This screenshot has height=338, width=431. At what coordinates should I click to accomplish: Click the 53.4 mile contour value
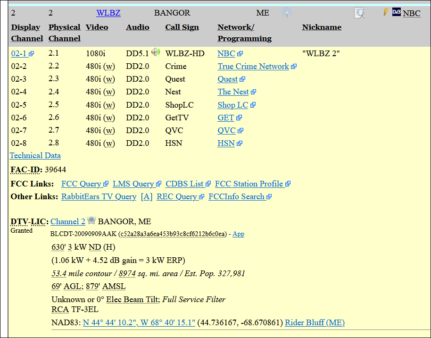pyautogui.click(x=59, y=274)
